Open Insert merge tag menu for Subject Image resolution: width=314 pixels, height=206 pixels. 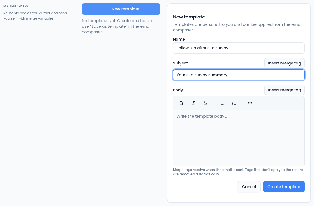point(284,63)
